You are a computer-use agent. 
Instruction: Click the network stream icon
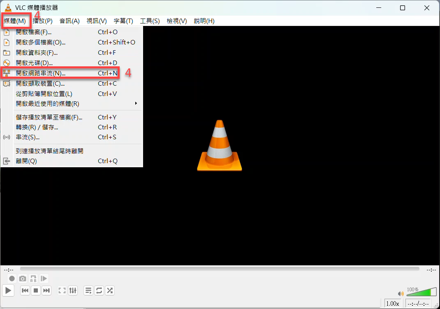tap(7, 73)
